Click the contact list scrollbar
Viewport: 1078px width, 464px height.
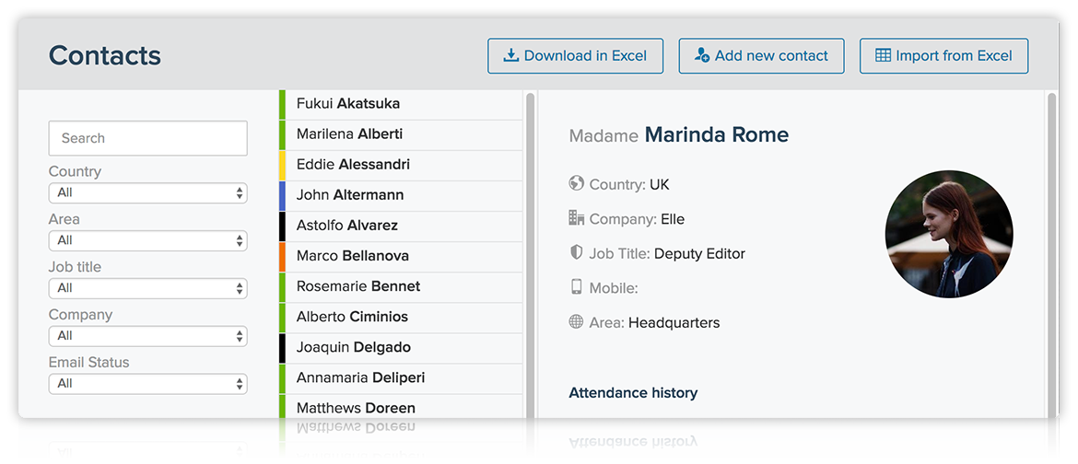click(530, 254)
